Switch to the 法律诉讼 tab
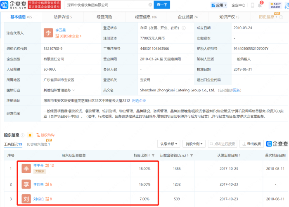 click(x=63, y=17)
